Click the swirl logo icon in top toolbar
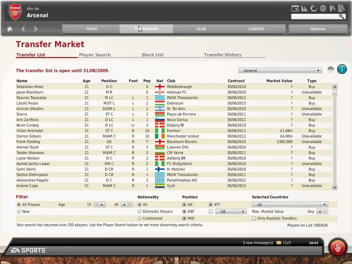Viewport: 352px width, 264px height. pos(314,8)
